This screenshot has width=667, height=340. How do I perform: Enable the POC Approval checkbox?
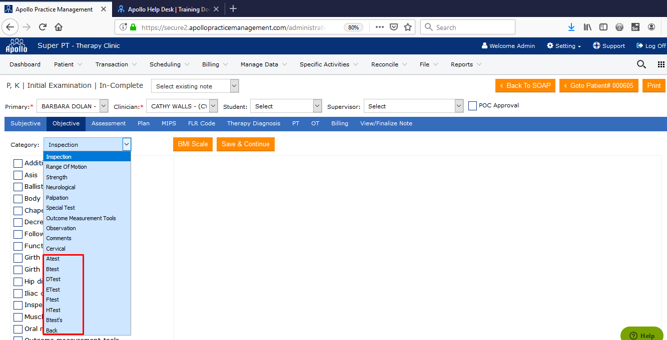point(472,106)
